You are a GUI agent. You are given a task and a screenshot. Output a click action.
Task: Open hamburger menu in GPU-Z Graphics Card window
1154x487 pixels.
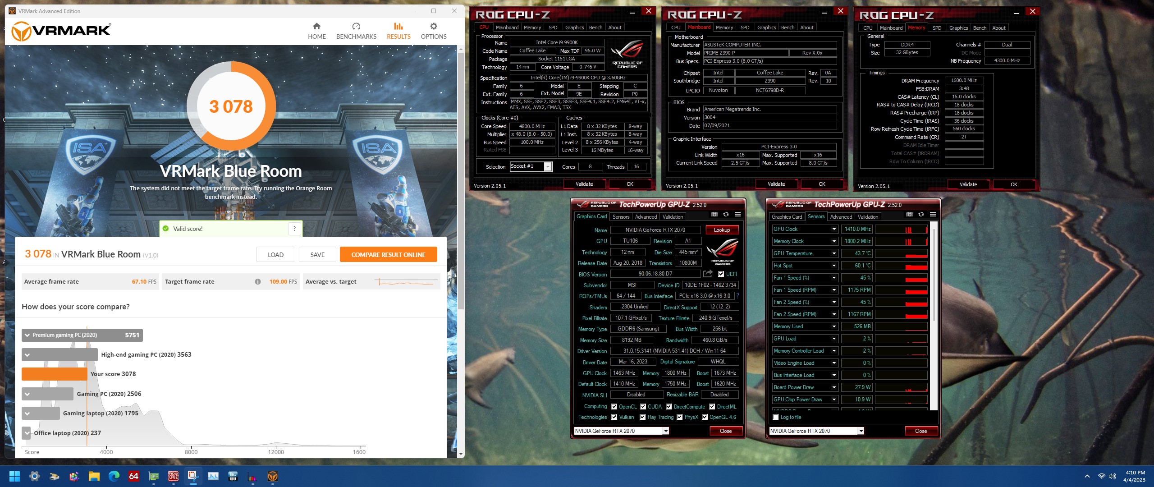pyautogui.click(x=737, y=215)
